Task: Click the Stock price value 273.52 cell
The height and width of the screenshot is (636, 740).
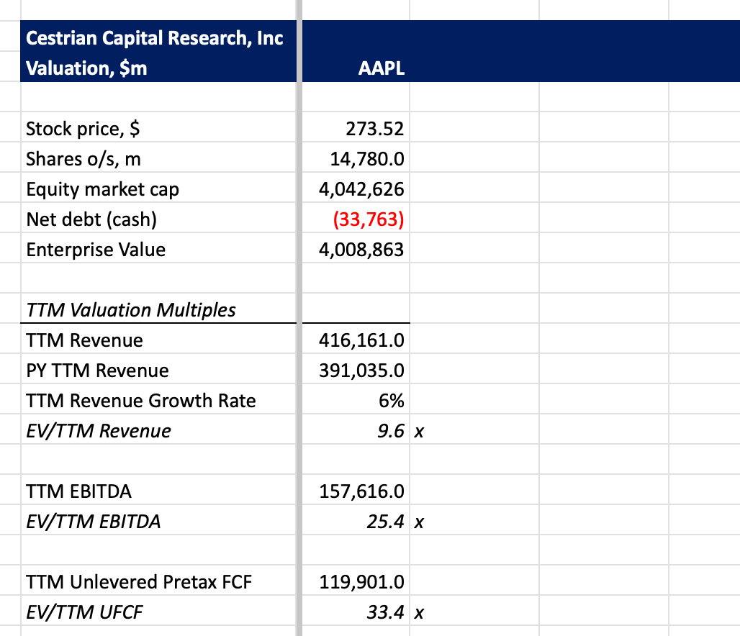Action: click(x=374, y=129)
